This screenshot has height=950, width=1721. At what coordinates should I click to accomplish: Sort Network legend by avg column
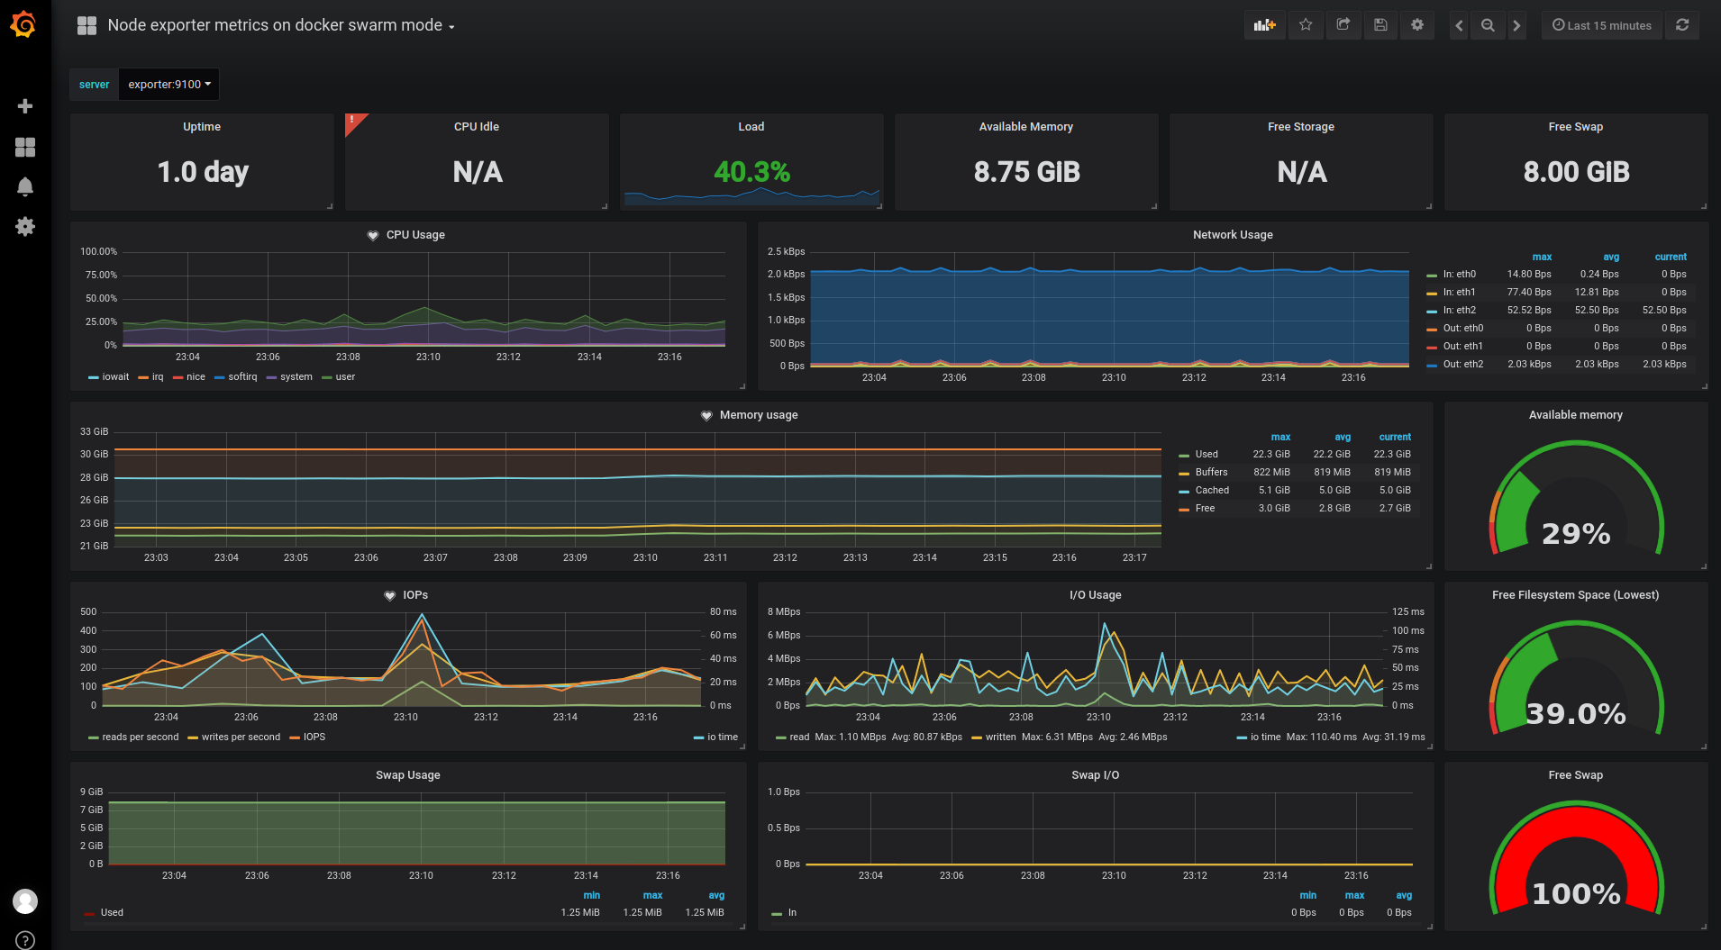(x=1611, y=257)
